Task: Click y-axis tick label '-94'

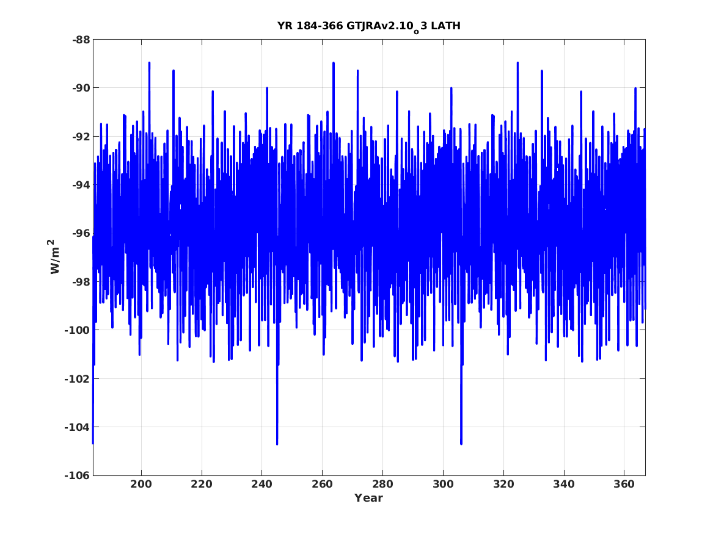Action: coord(81,185)
